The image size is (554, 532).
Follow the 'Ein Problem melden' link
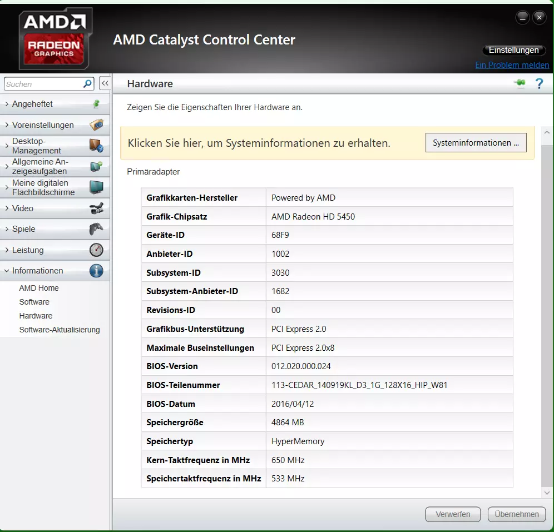[x=512, y=65]
